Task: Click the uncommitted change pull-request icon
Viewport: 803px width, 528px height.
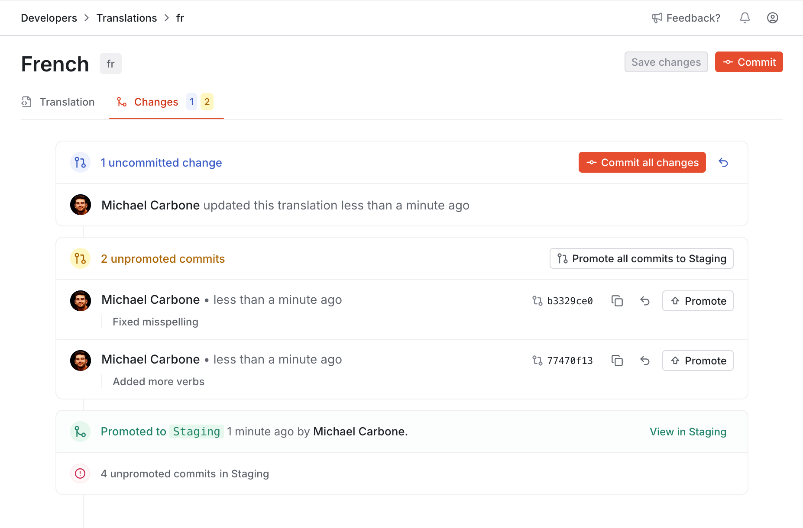Action: pos(80,162)
